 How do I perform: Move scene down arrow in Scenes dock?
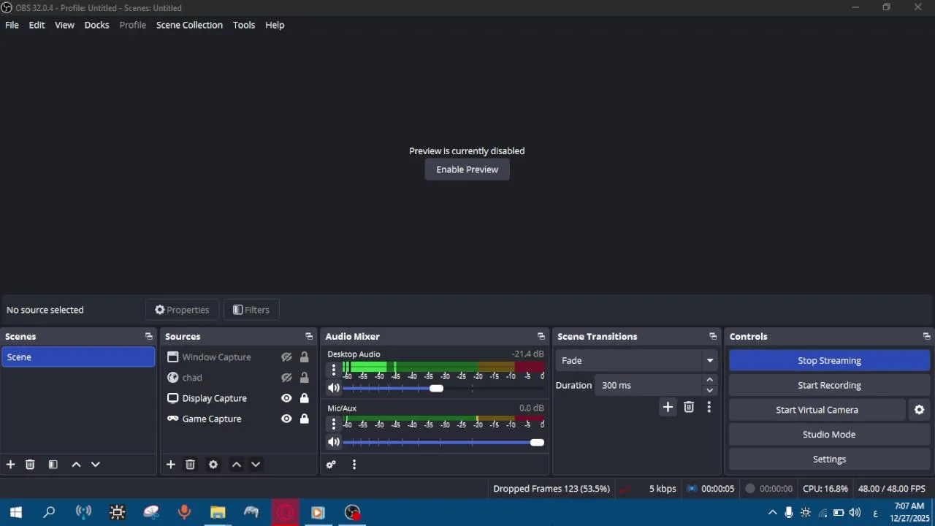coord(95,465)
